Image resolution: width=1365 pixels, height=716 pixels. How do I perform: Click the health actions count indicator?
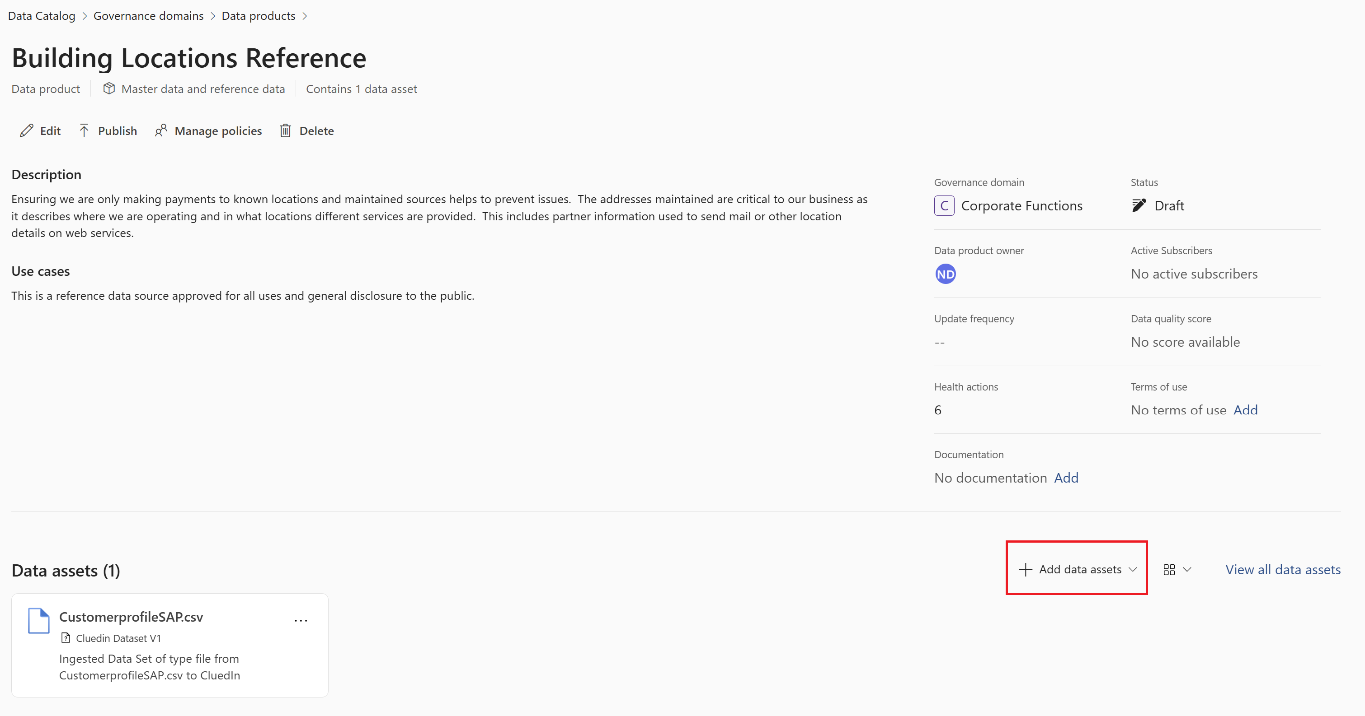[x=940, y=409]
